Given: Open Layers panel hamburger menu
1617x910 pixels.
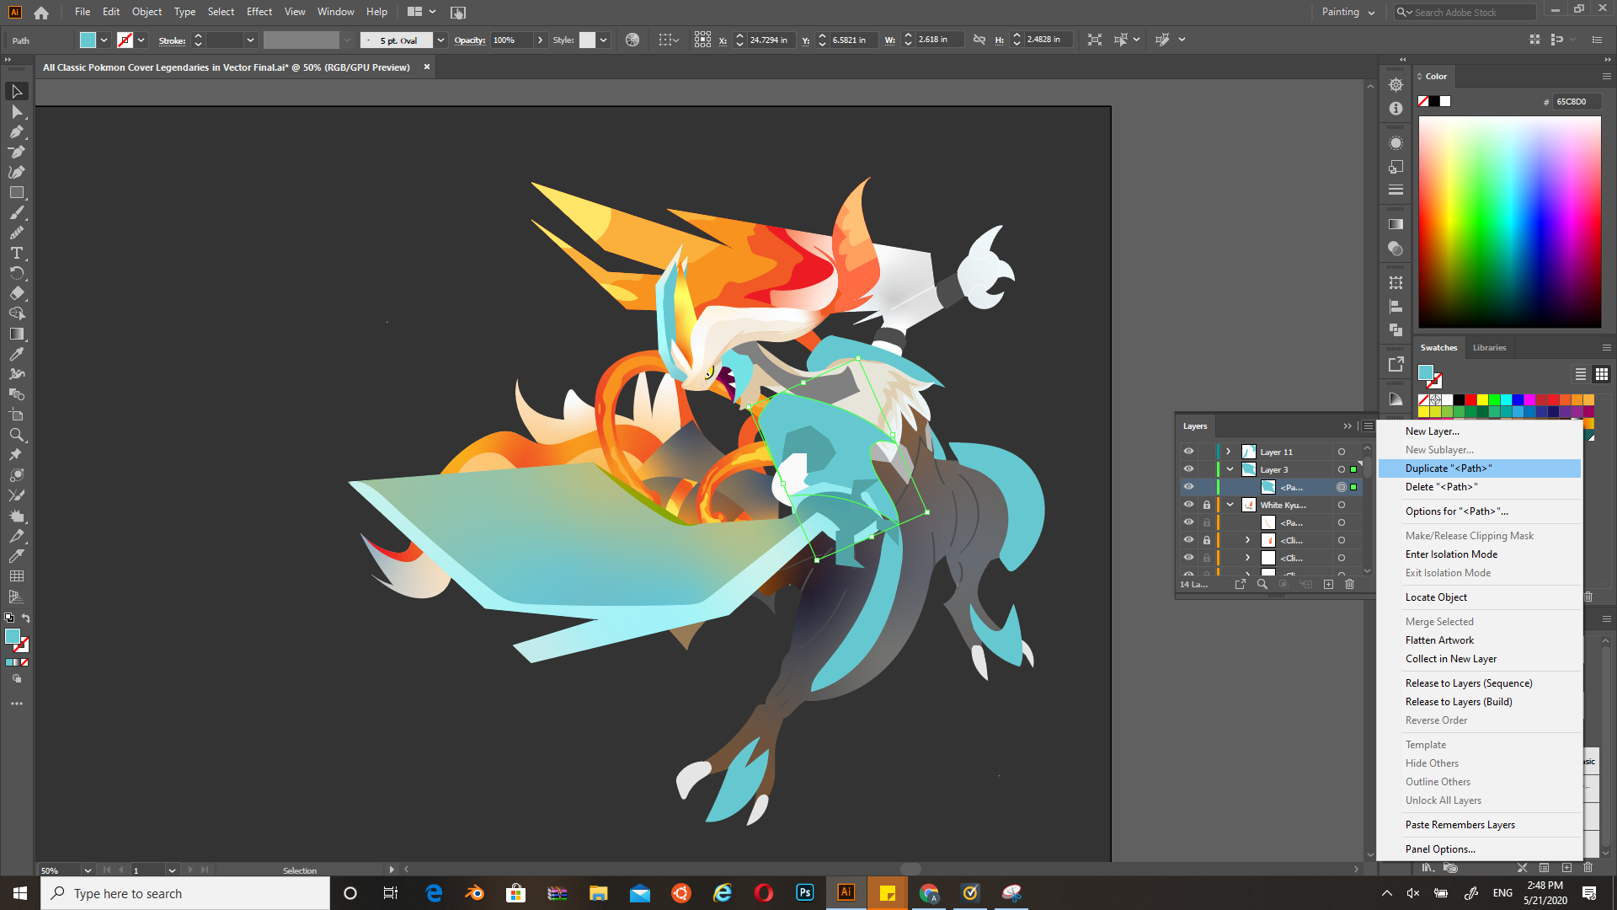Looking at the screenshot, I should pos(1369,426).
